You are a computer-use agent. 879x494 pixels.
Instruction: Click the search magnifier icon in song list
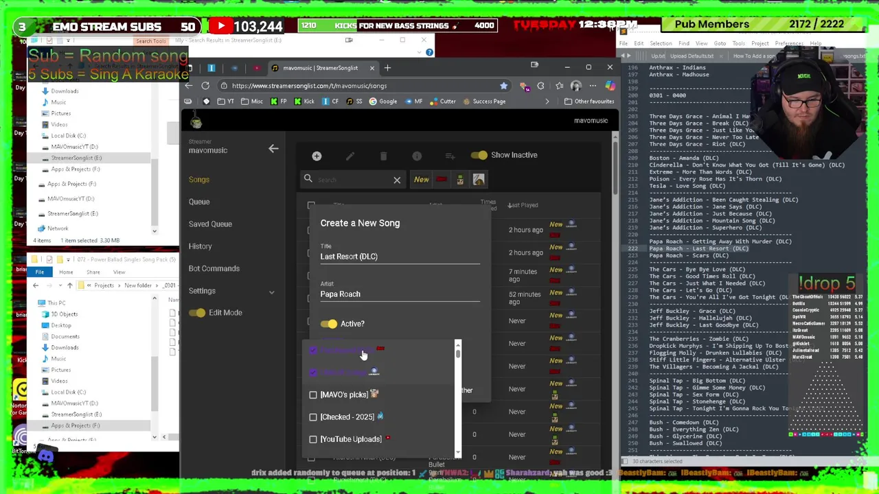coord(308,179)
